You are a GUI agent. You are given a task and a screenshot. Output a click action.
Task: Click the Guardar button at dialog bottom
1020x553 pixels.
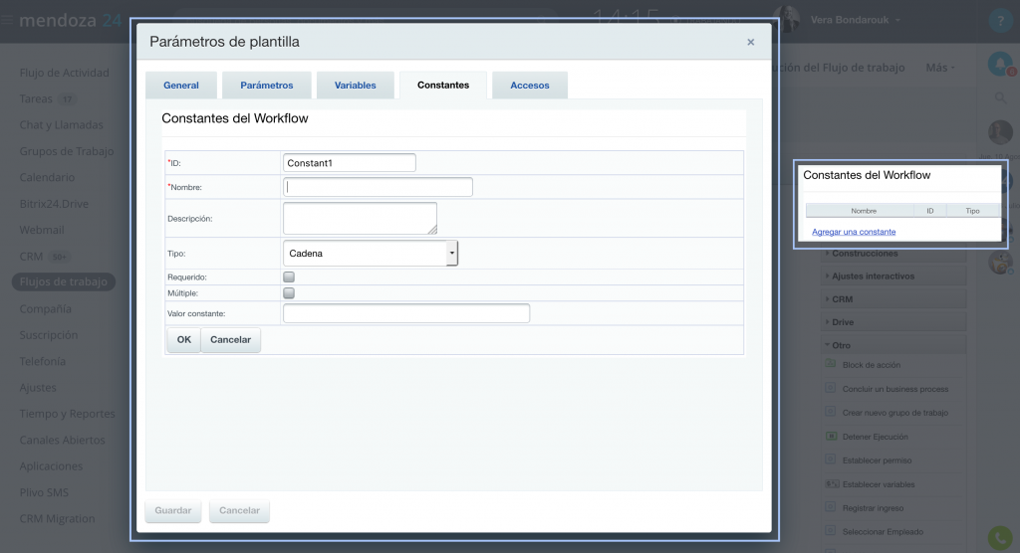(x=173, y=511)
